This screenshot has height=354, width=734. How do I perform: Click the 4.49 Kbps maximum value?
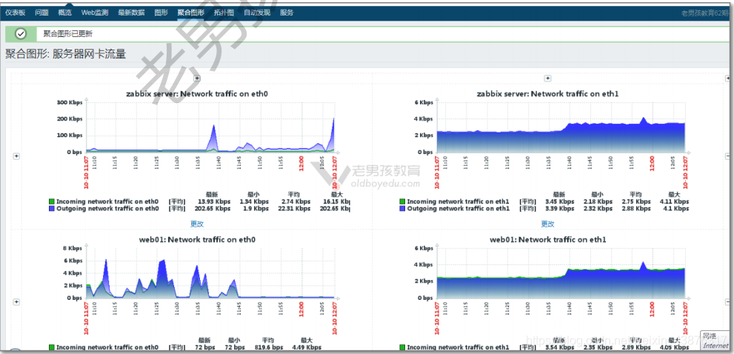click(306, 347)
